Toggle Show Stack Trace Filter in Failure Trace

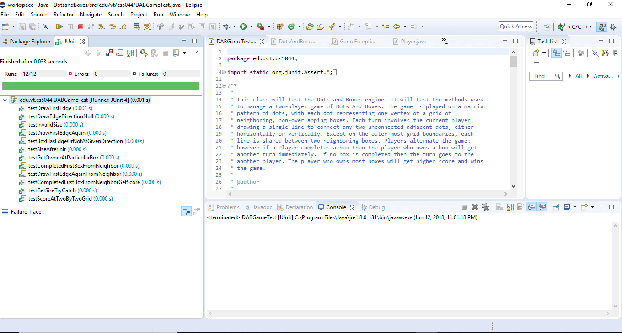187,211
